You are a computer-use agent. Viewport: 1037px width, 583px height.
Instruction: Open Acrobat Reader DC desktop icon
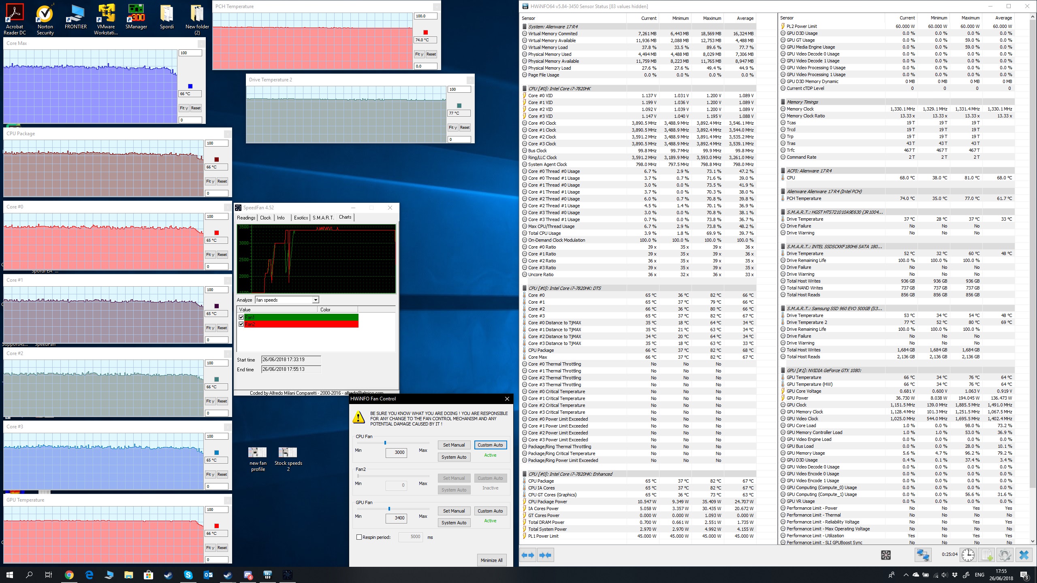pyautogui.click(x=15, y=19)
